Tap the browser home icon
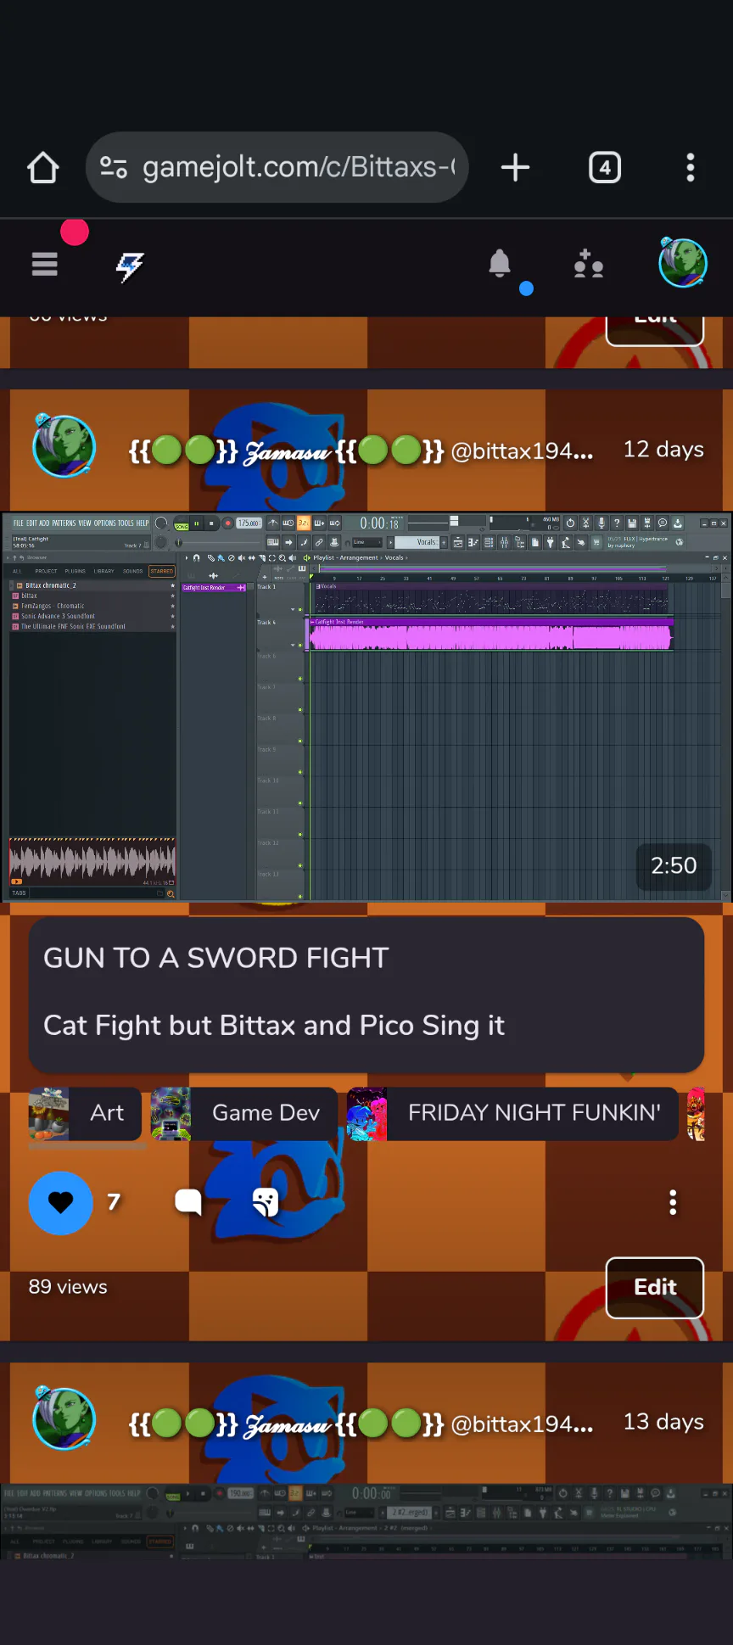Viewport: 733px width, 1645px height. [43, 168]
